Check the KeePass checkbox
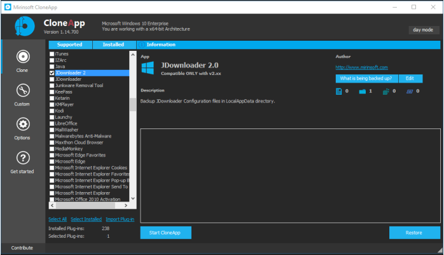 tap(52, 92)
